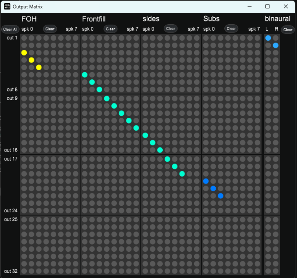The image size is (297, 278).
Task: Route binaural R to out 1
Action: [x=276, y=38]
